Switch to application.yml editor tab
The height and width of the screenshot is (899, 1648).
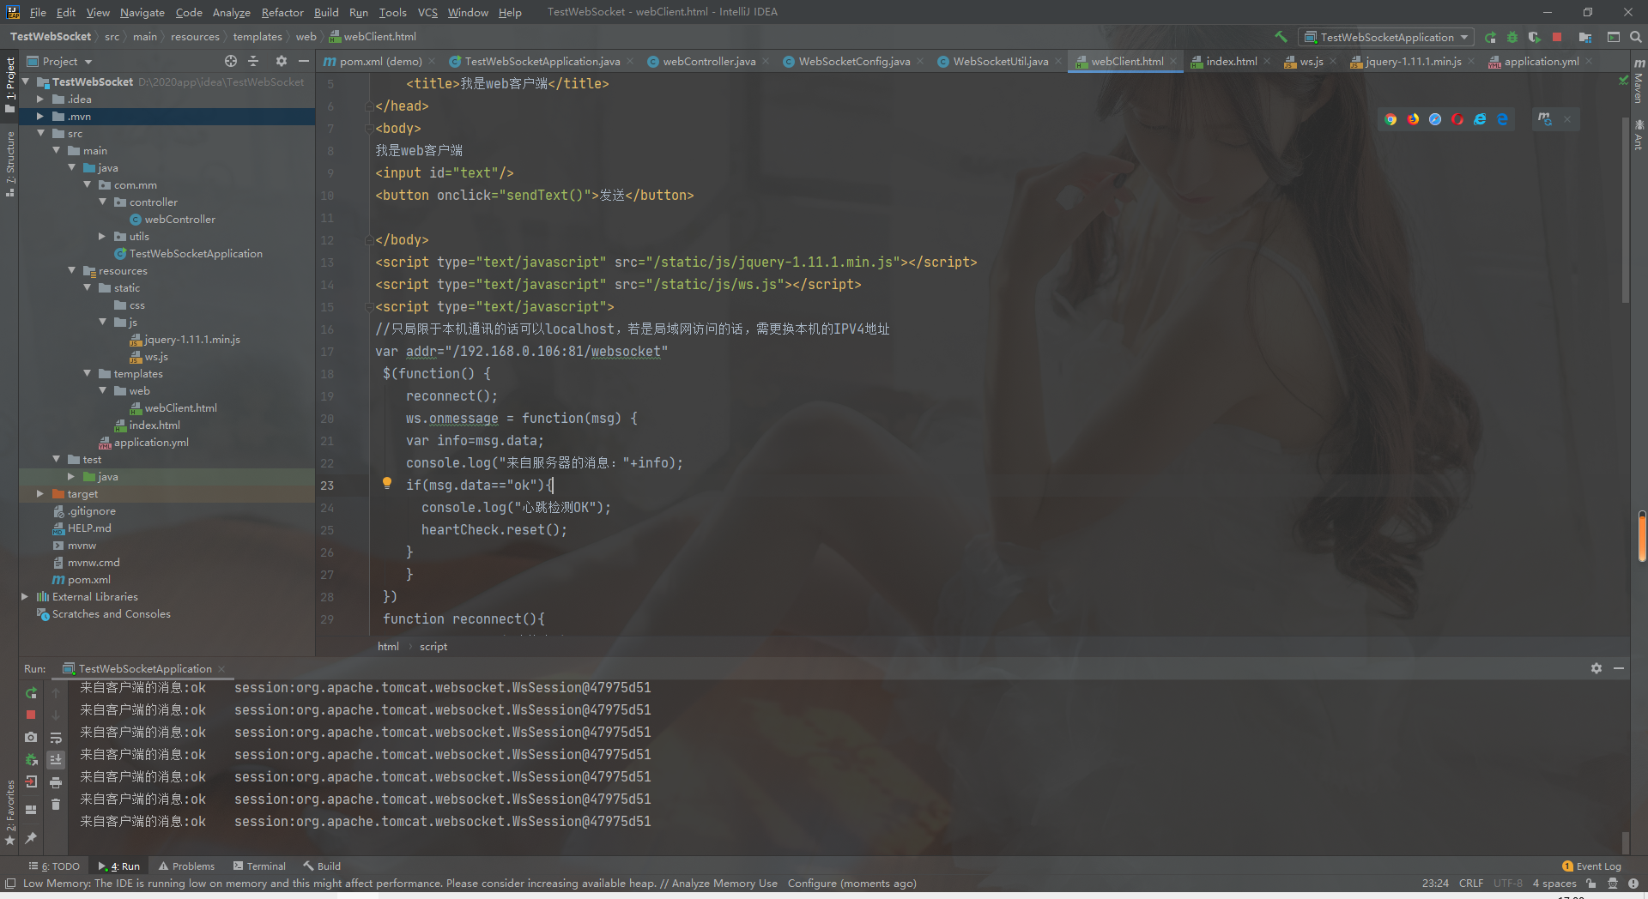pyautogui.click(x=1541, y=61)
